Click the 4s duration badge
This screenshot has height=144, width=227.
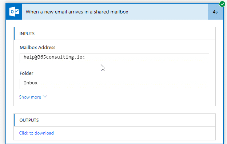(215, 12)
